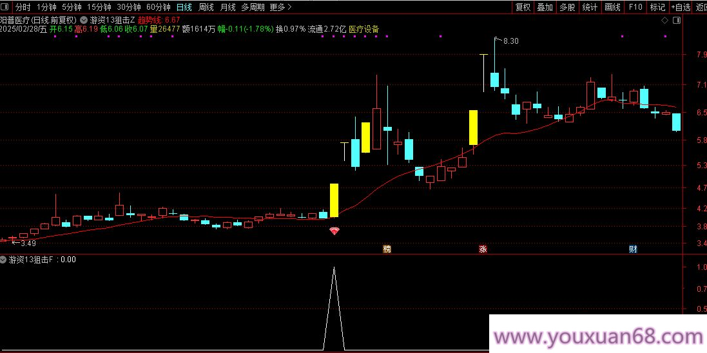Click the diamond icon at chart top right

click(664, 21)
